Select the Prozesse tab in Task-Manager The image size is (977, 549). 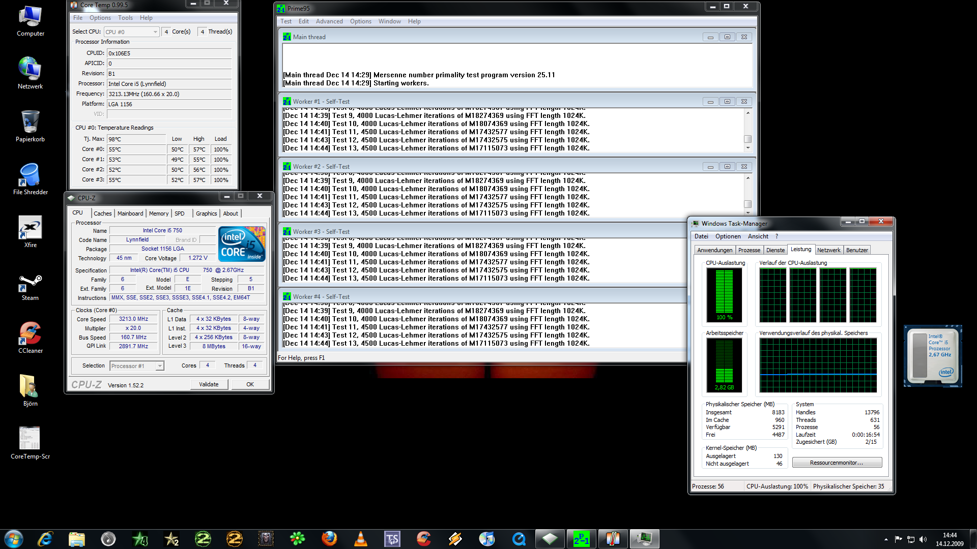(x=749, y=250)
